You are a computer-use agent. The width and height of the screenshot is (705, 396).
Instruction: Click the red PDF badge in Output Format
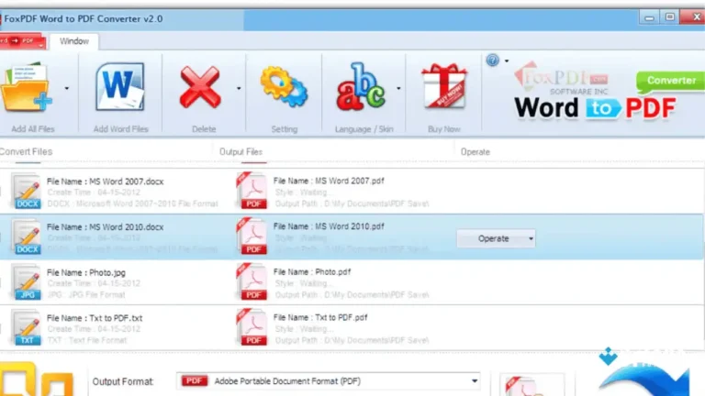[195, 380]
